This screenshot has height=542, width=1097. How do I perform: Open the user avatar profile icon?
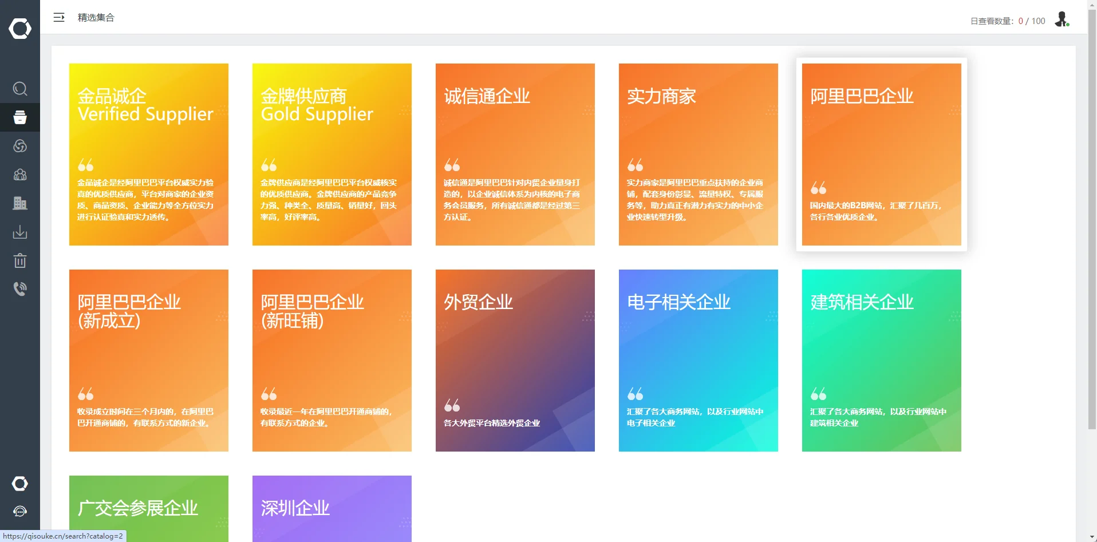point(1062,19)
